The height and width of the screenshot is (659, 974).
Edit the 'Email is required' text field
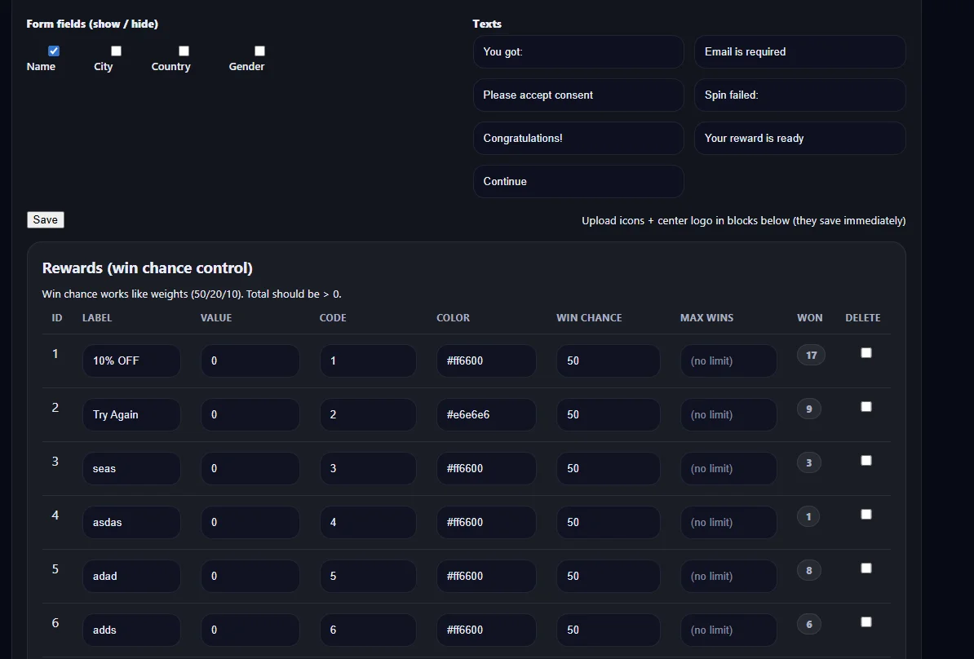tap(799, 51)
